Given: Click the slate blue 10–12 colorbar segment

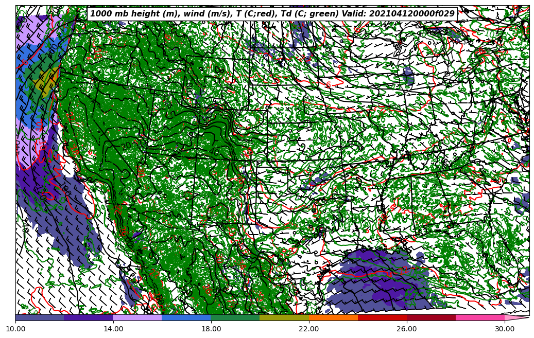Looking at the screenshot, I should (x=40, y=318).
